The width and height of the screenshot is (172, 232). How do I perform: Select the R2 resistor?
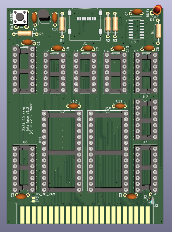[108, 24]
